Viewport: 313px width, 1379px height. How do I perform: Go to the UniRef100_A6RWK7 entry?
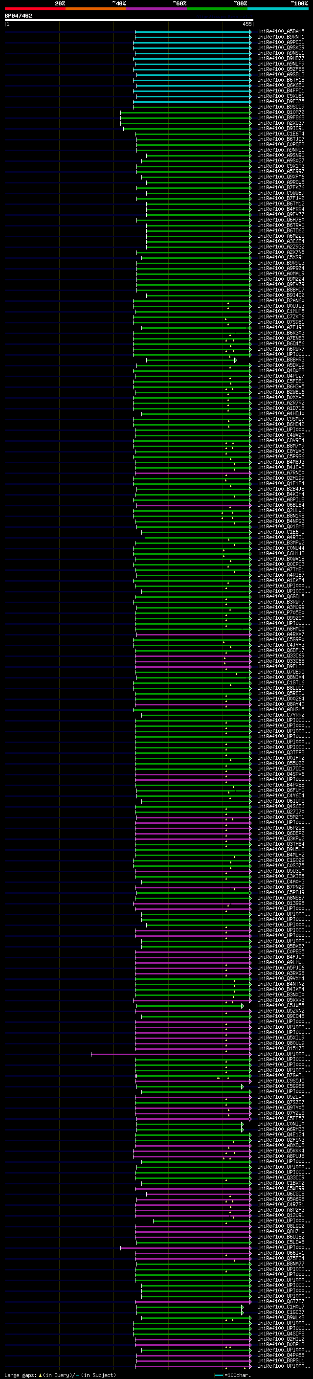[x=281, y=349]
